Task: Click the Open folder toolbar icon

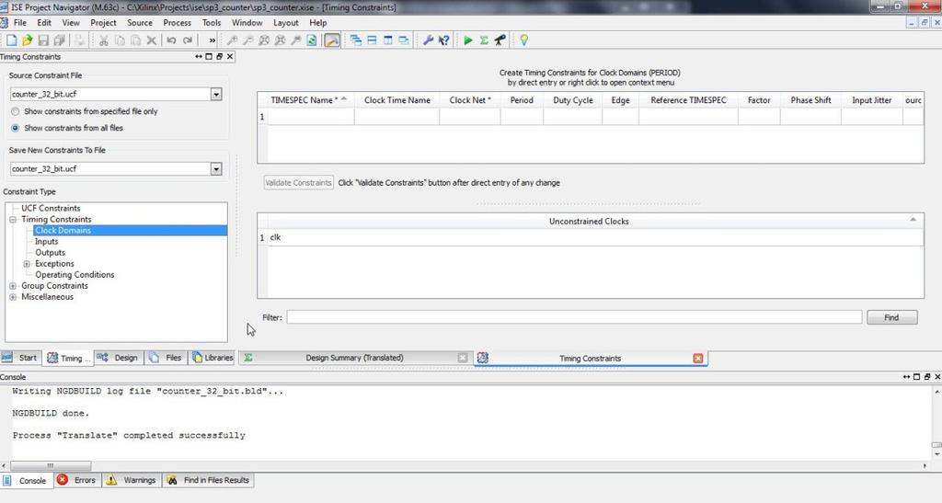Action: pyautogui.click(x=27, y=40)
